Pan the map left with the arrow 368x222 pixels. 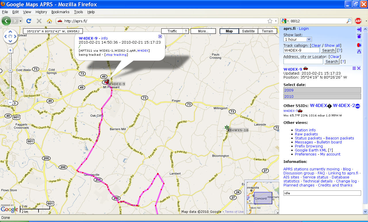[5, 36]
